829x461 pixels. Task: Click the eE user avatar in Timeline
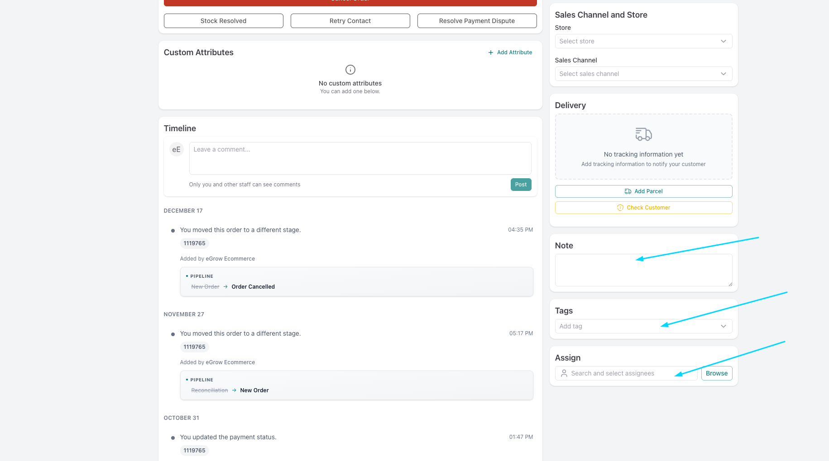click(177, 149)
